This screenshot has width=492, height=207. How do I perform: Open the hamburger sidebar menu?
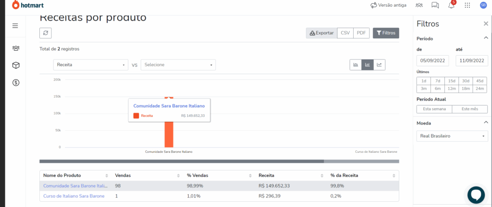(x=15, y=26)
